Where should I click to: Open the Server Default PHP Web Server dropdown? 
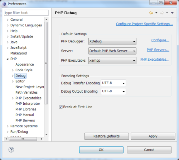click(112, 51)
